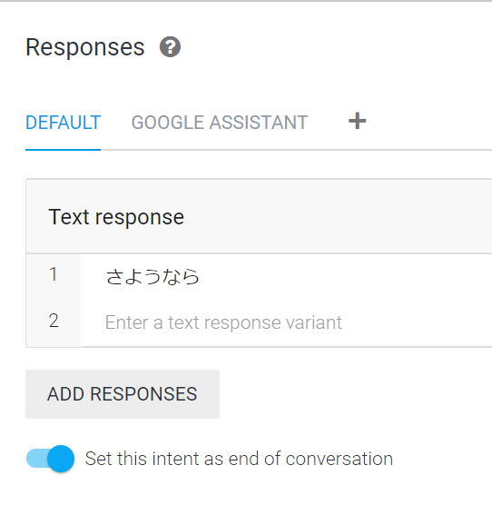Click the gray tab bar divider line
The image size is (492, 515).
(296, 150)
